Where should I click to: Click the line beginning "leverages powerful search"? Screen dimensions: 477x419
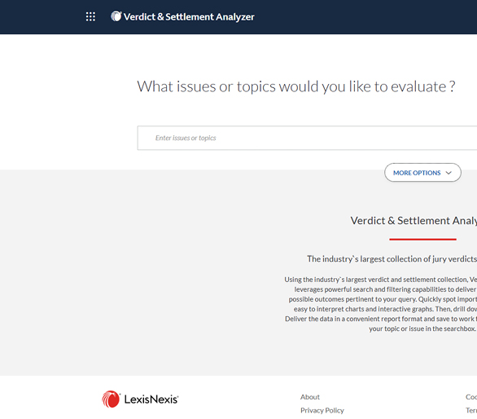click(386, 289)
